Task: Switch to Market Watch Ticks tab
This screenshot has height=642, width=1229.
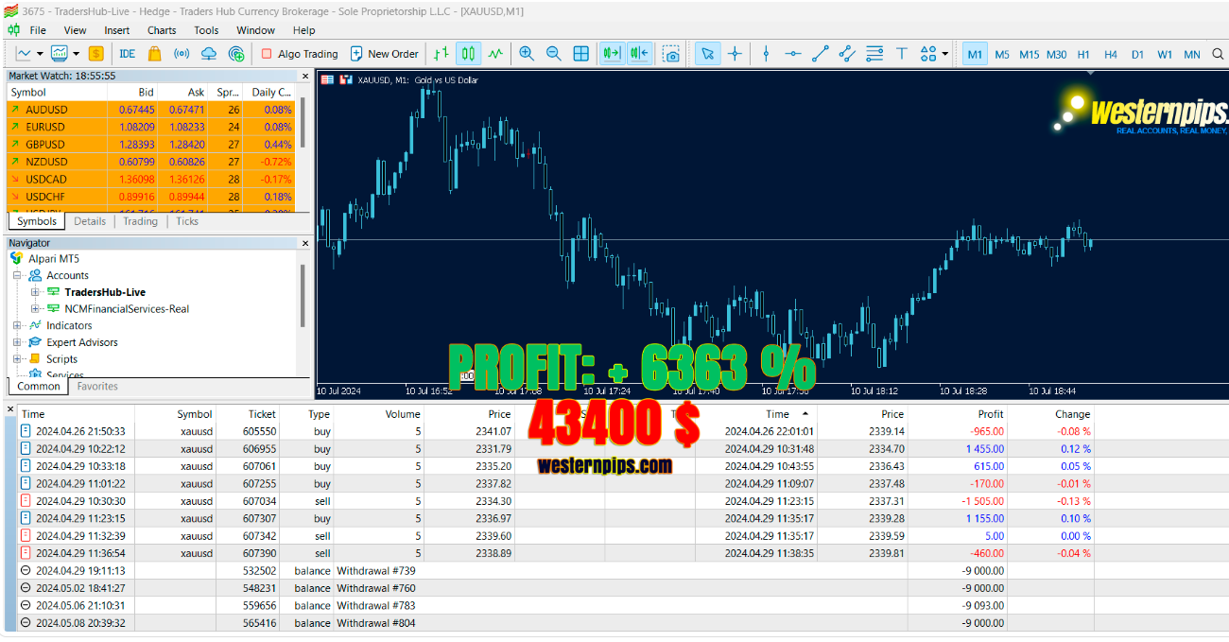Action: (x=187, y=221)
